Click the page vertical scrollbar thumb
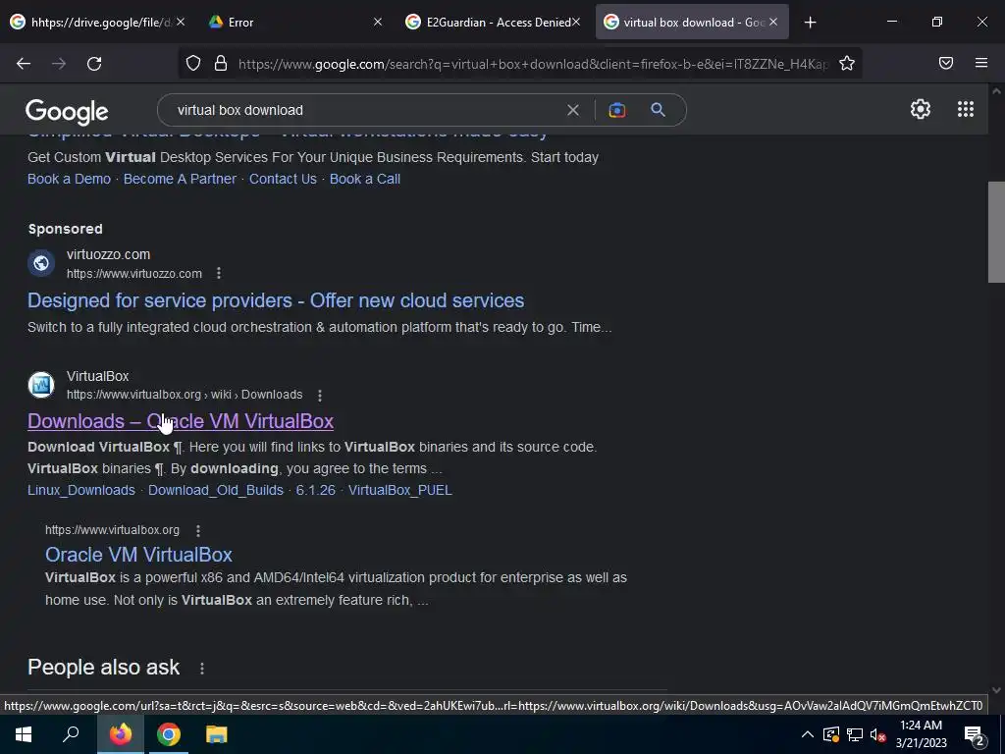The image size is (1005, 754). (996, 232)
